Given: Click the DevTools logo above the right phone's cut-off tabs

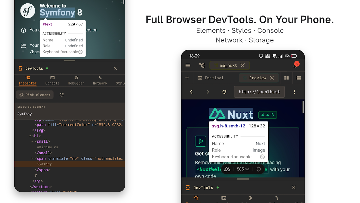Looking at the screenshot, I should click(x=188, y=188).
